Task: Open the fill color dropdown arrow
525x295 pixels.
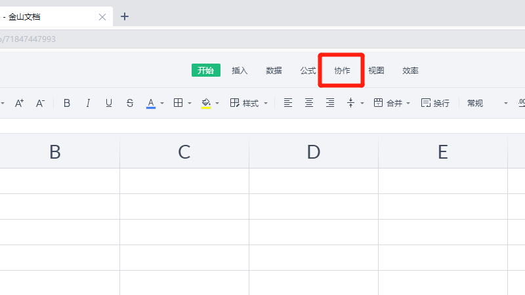Action: [x=217, y=104]
